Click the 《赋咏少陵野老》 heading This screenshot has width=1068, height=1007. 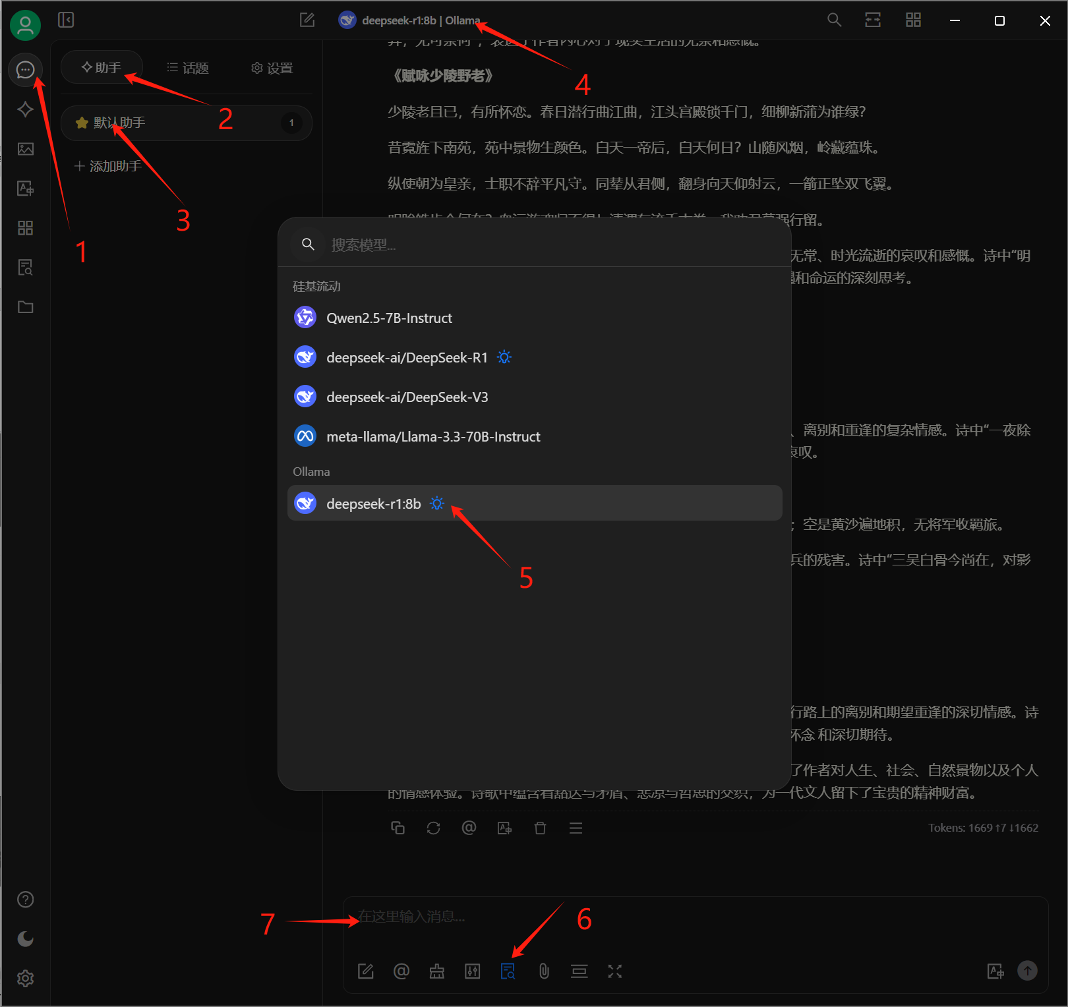pos(443,76)
